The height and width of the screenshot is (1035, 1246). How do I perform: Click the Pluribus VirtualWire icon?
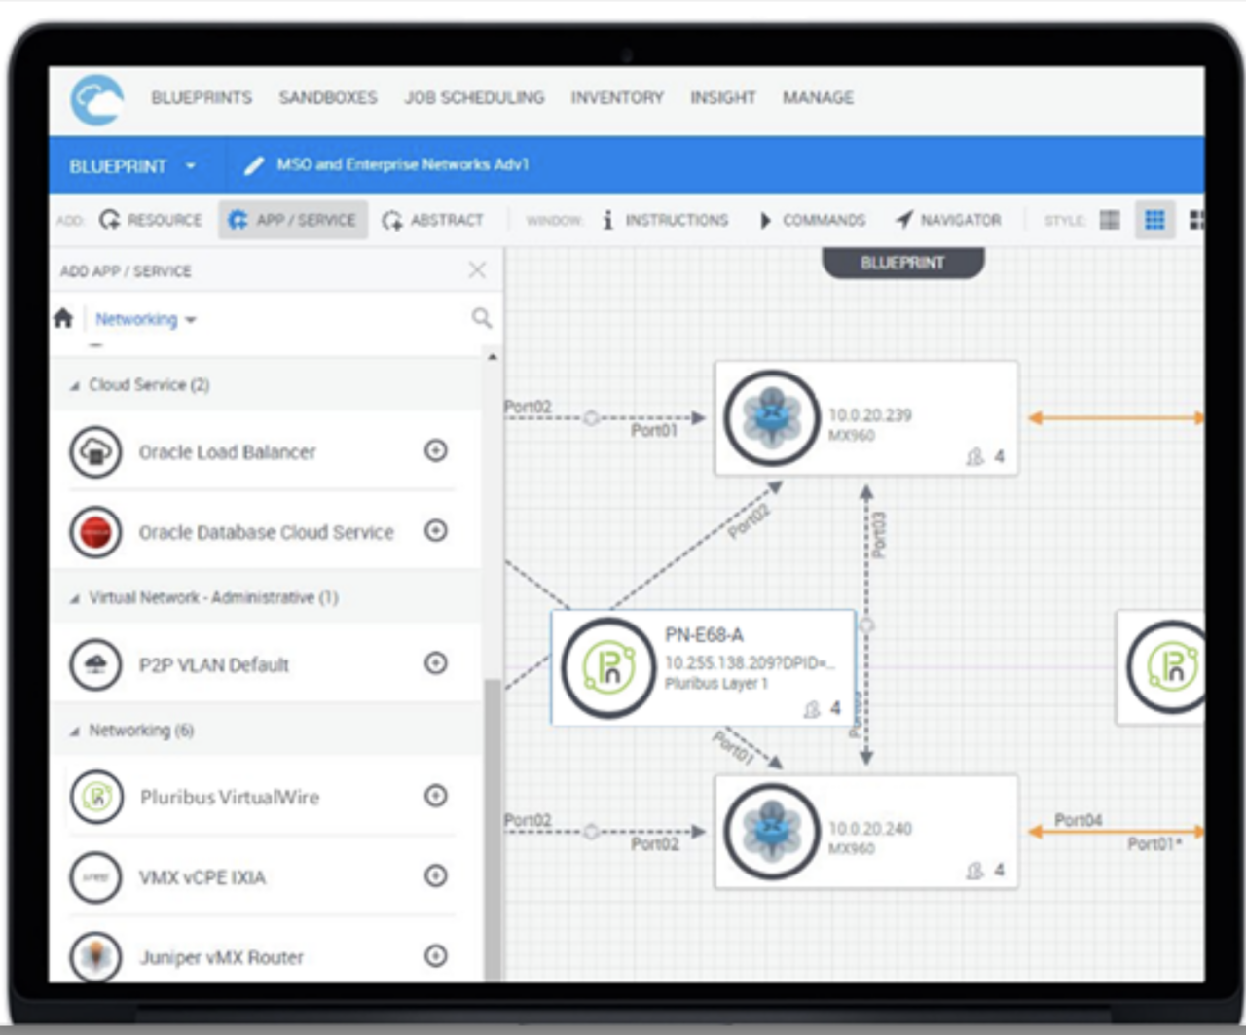coord(95,797)
